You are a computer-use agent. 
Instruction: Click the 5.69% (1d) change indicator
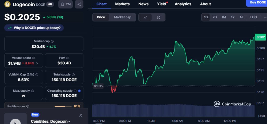53,17
